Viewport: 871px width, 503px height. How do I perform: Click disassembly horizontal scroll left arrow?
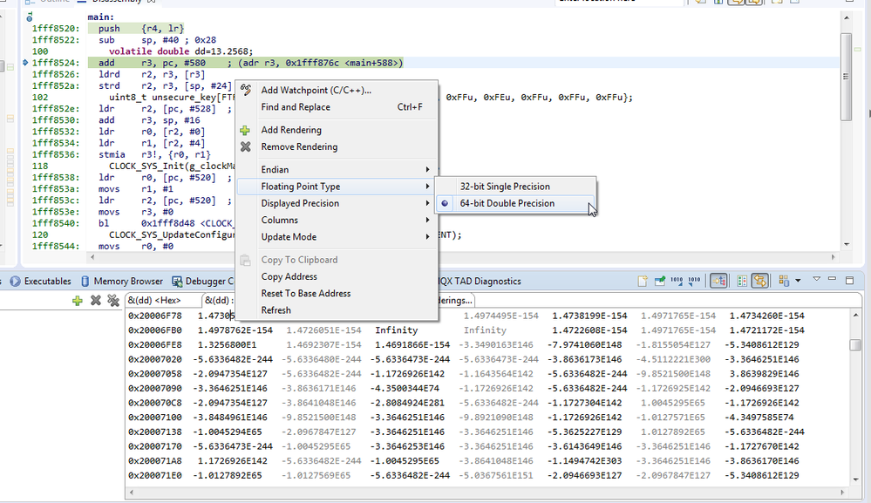coord(92,257)
